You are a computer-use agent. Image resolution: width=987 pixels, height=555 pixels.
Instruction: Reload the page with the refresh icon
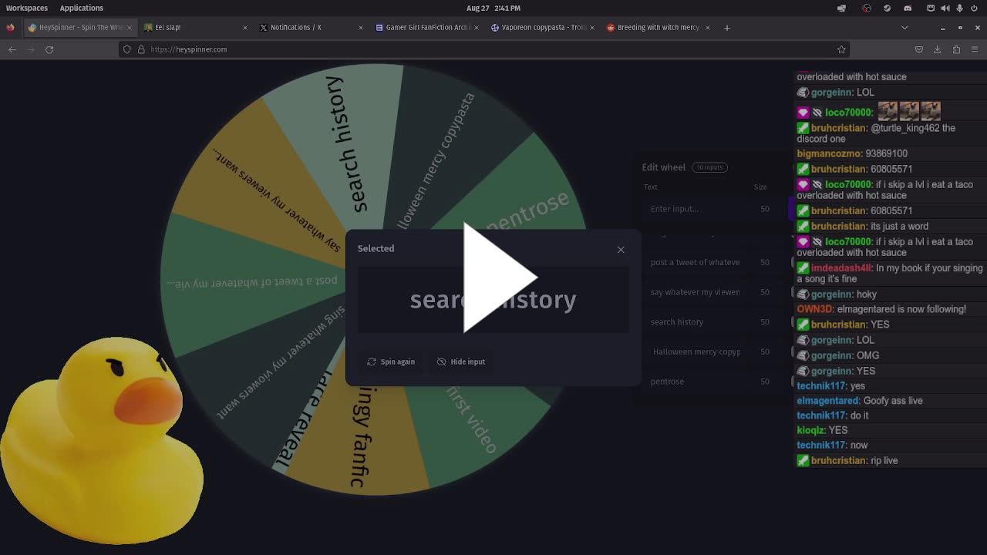[x=49, y=49]
